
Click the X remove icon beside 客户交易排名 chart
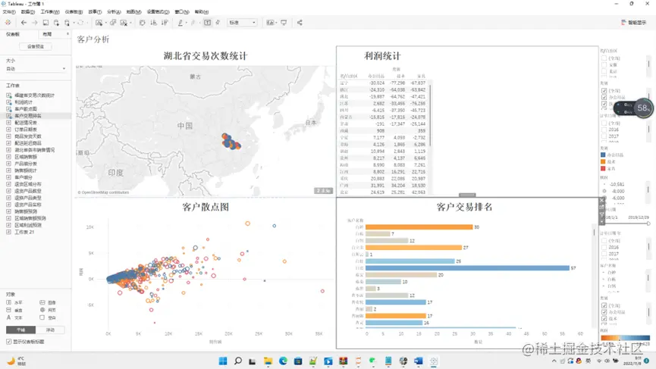click(602, 201)
